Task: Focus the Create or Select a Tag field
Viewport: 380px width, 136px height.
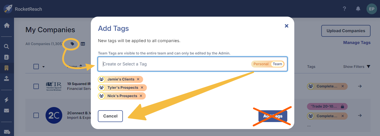Action: (175, 64)
